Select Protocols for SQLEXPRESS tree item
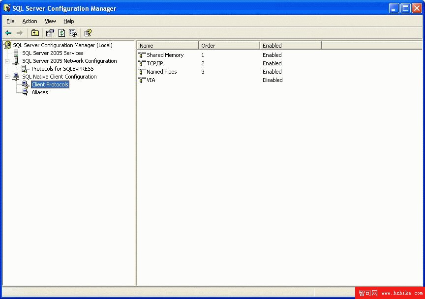Screen dimensions: 425x299 [62, 69]
